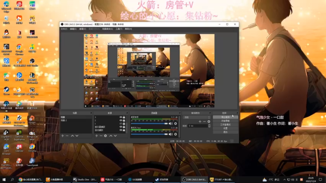
Task: Remove transition with minus icon
Action: click(x=205, y=122)
